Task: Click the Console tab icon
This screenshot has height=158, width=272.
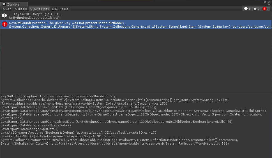Action: (x=4, y=4)
